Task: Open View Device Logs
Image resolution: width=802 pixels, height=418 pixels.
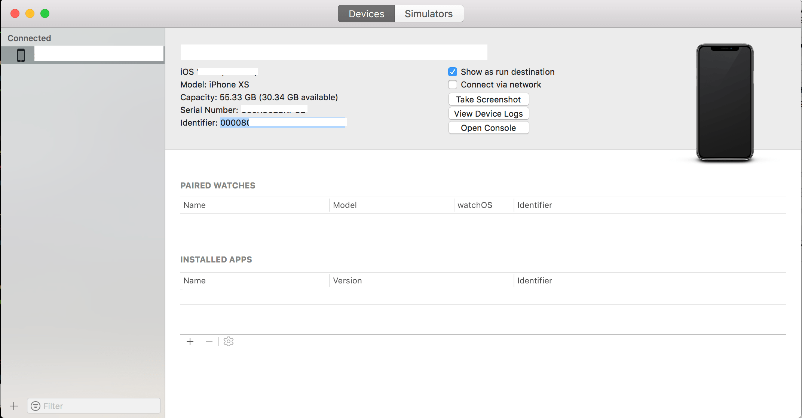Action: coord(489,114)
